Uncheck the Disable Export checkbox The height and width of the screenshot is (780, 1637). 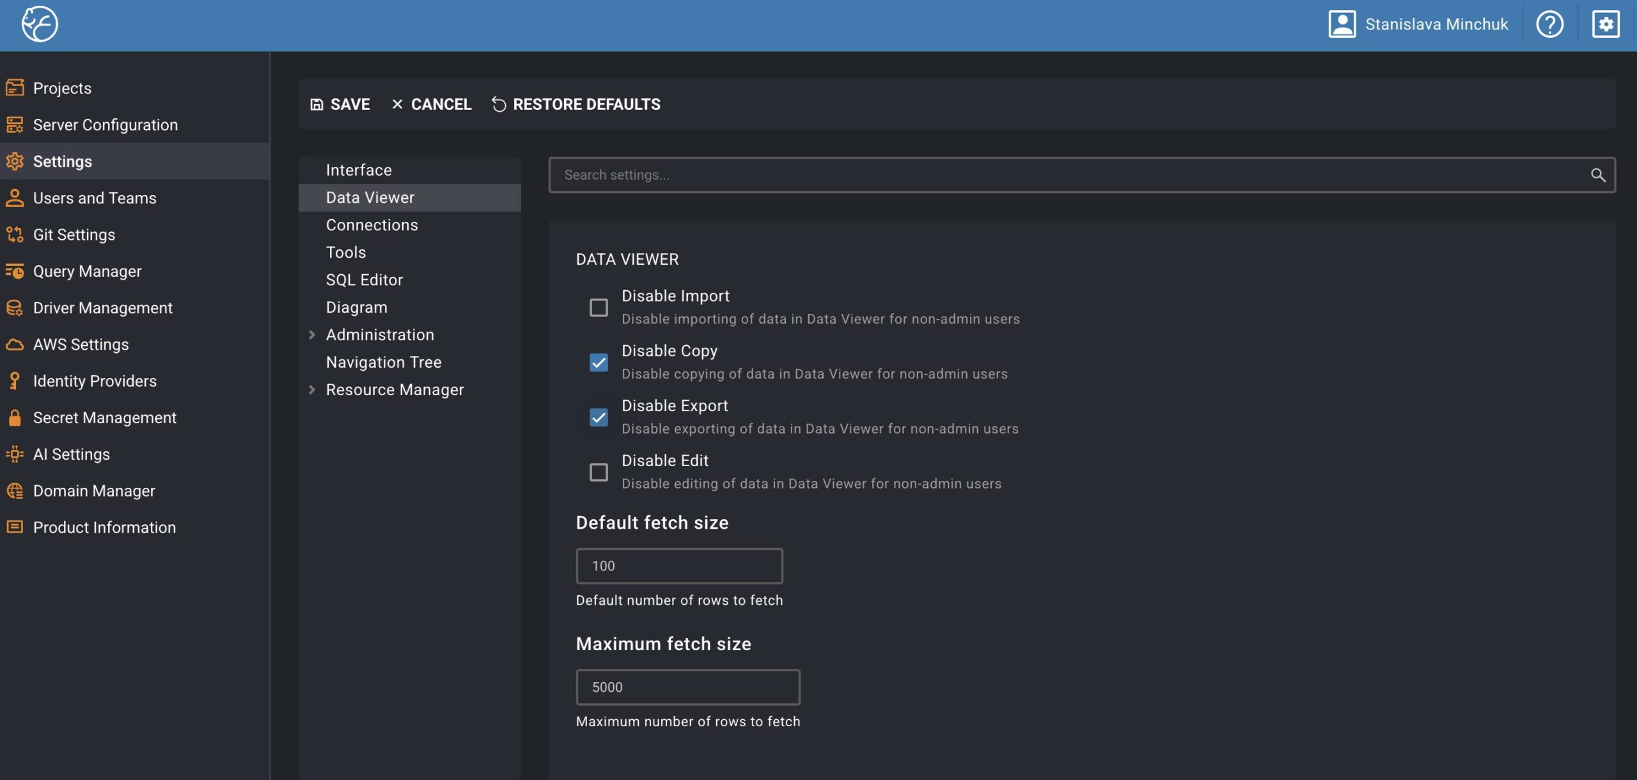click(x=599, y=417)
